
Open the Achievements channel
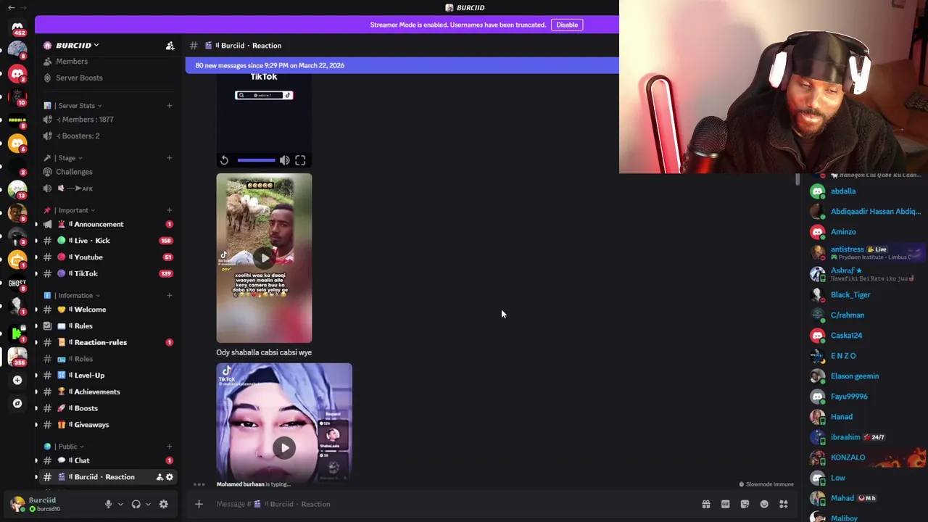[107, 391]
